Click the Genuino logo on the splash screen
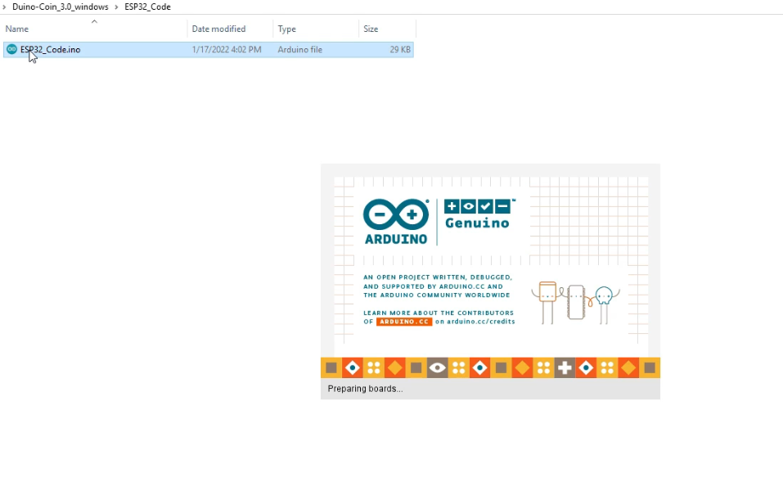This screenshot has width=783, height=482. (479, 214)
